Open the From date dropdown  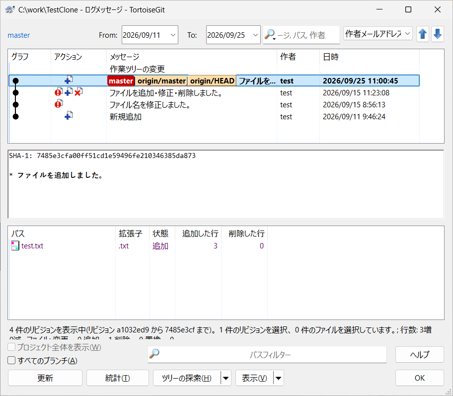[173, 35]
